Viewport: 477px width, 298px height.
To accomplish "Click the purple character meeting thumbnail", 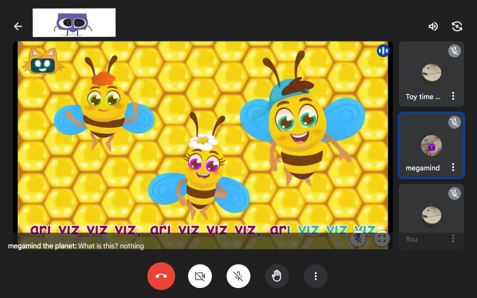I will 74,23.
